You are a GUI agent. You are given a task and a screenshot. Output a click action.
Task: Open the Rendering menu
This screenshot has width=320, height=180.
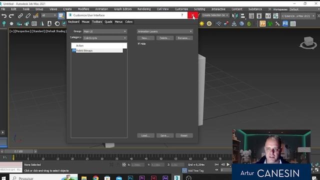point(144,9)
